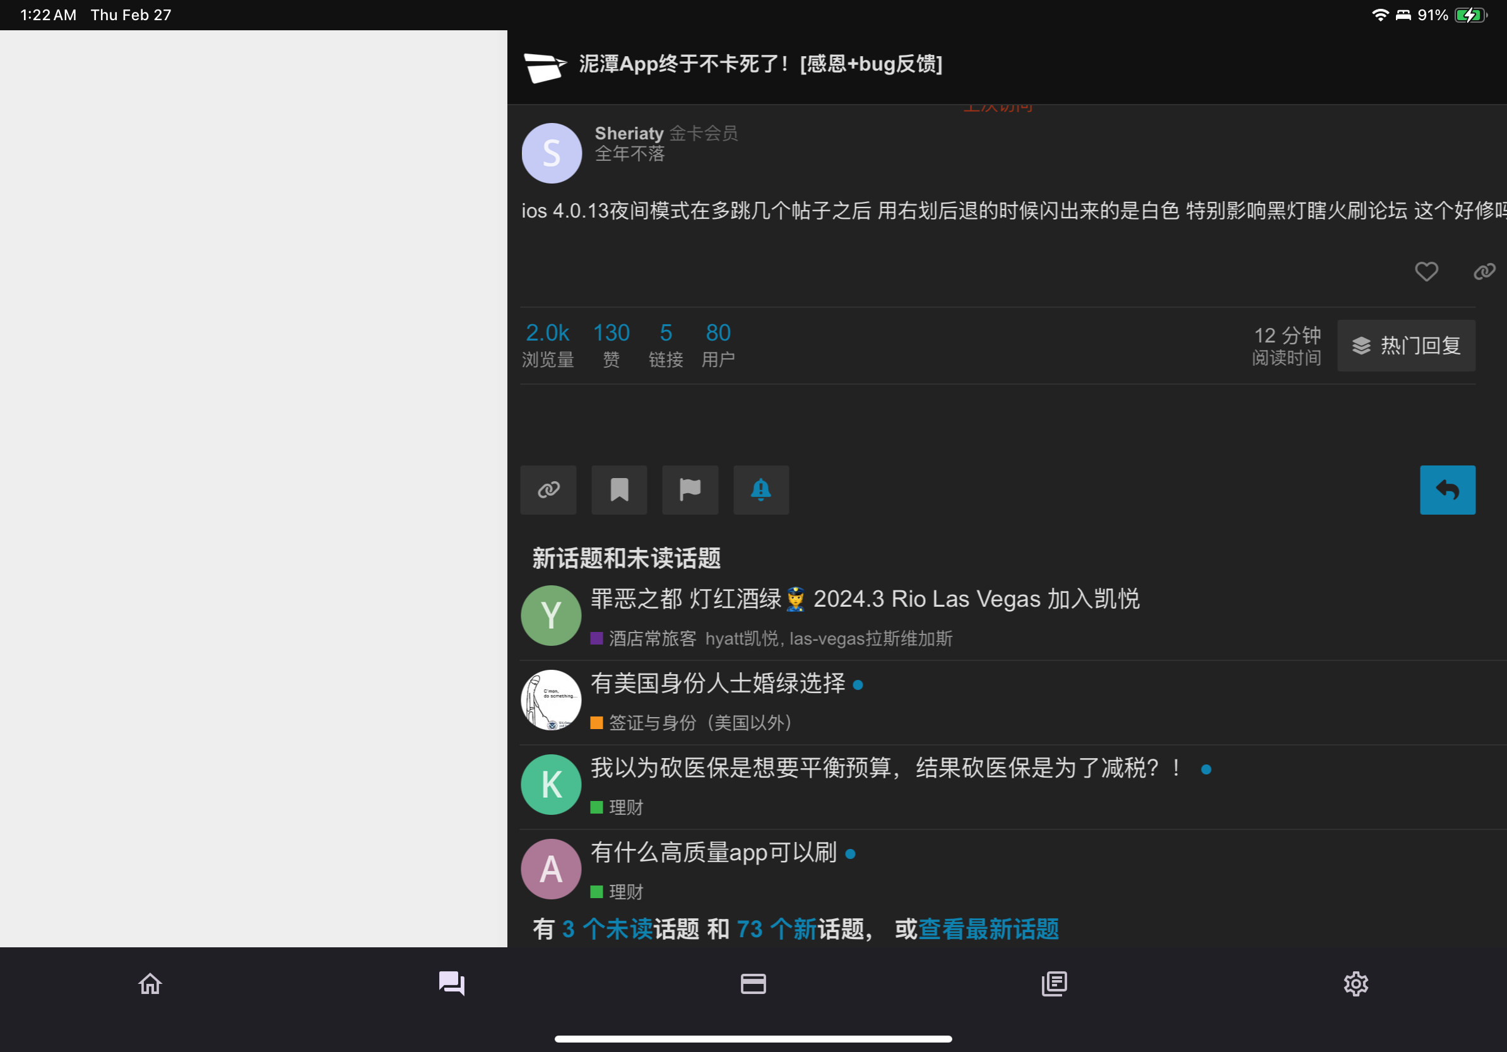Image resolution: width=1507 pixels, height=1052 pixels.
Task: Open notification settings via the bell button
Action: click(x=760, y=490)
